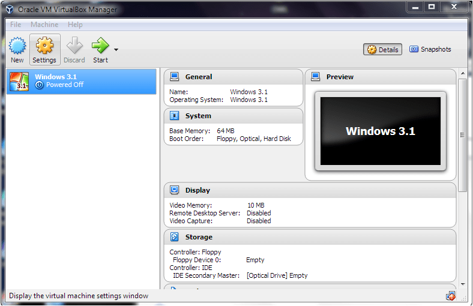Click the General section monitor icon
The image size is (473, 306).
(175, 77)
